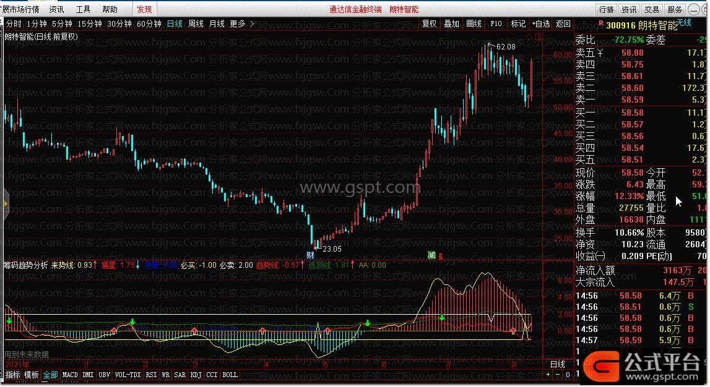The width and height of the screenshot is (710, 387).
Task: Activate the 画线 drawing tool
Action: [x=474, y=23]
